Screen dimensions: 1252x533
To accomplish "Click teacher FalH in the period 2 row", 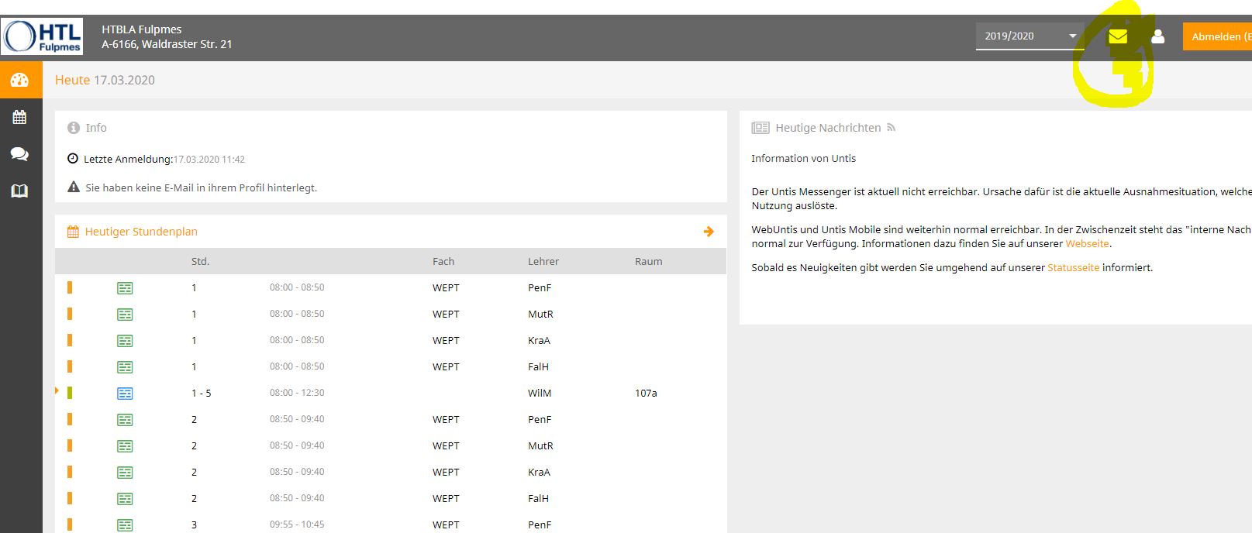I will [538, 498].
